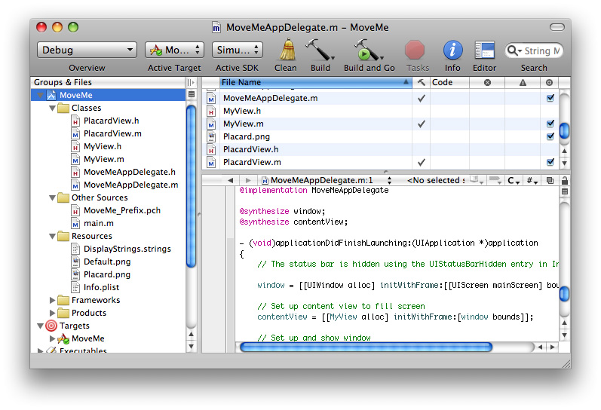
Task: Go back in editor history arrow
Action: pos(230,180)
